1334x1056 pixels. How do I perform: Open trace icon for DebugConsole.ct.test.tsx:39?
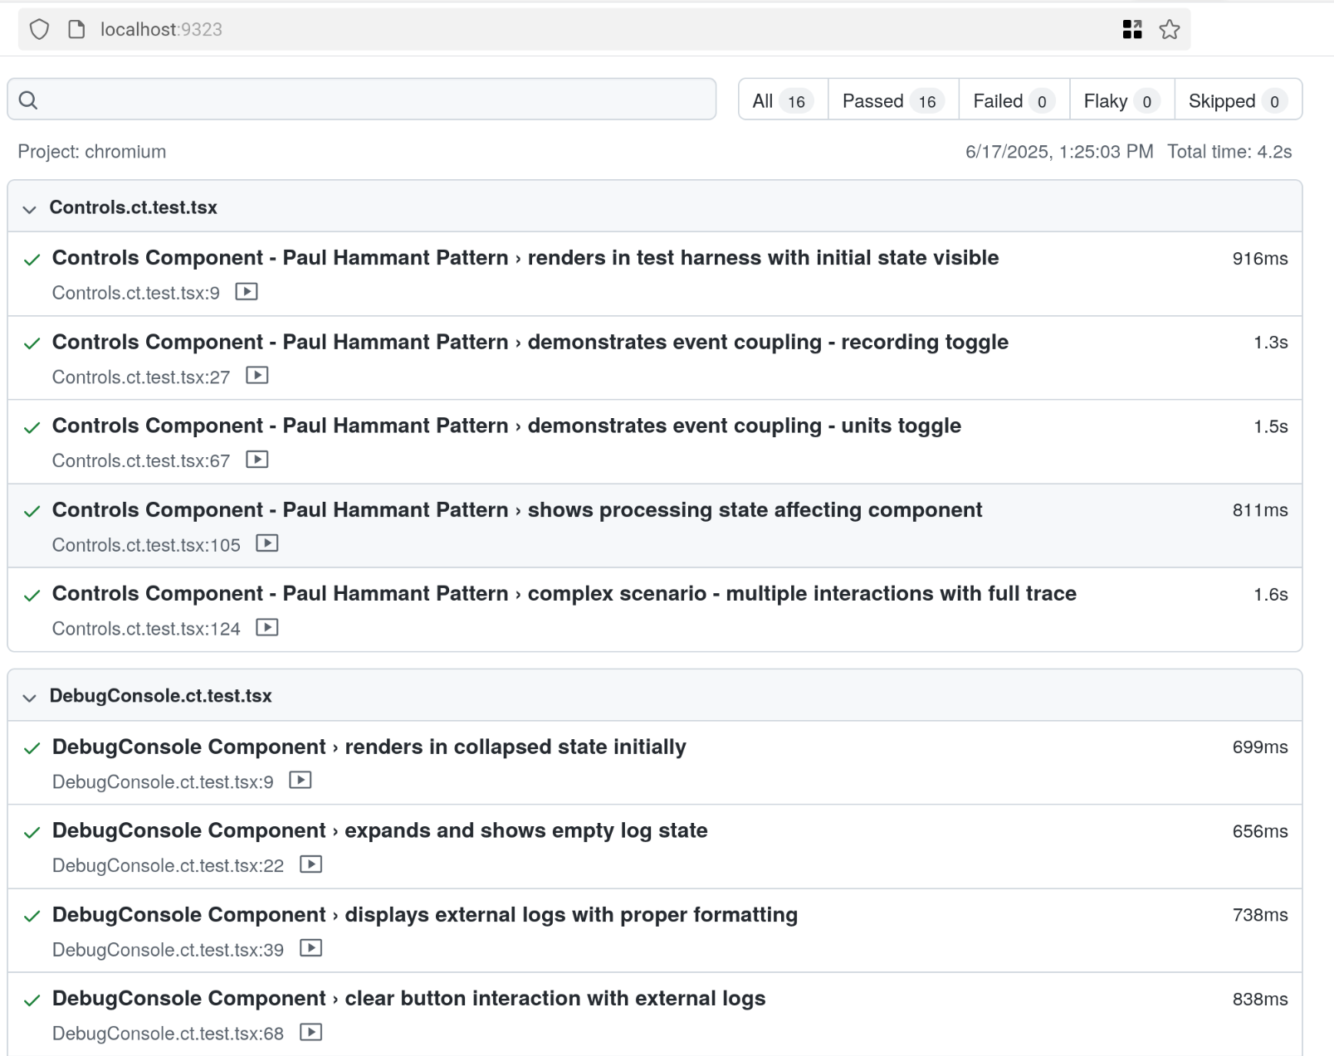pos(311,948)
